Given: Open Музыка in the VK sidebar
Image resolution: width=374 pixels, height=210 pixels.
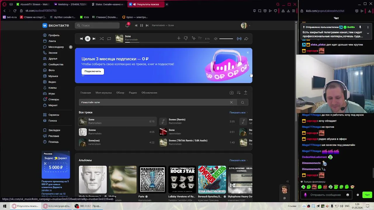Looking at the screenshot, I should point(53,76).
